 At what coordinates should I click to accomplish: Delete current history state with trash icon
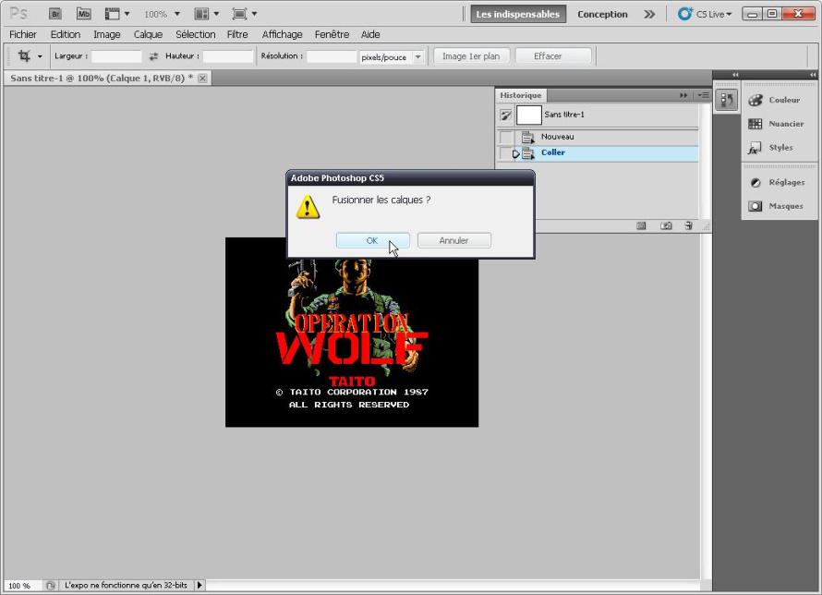tap(688, 226)
